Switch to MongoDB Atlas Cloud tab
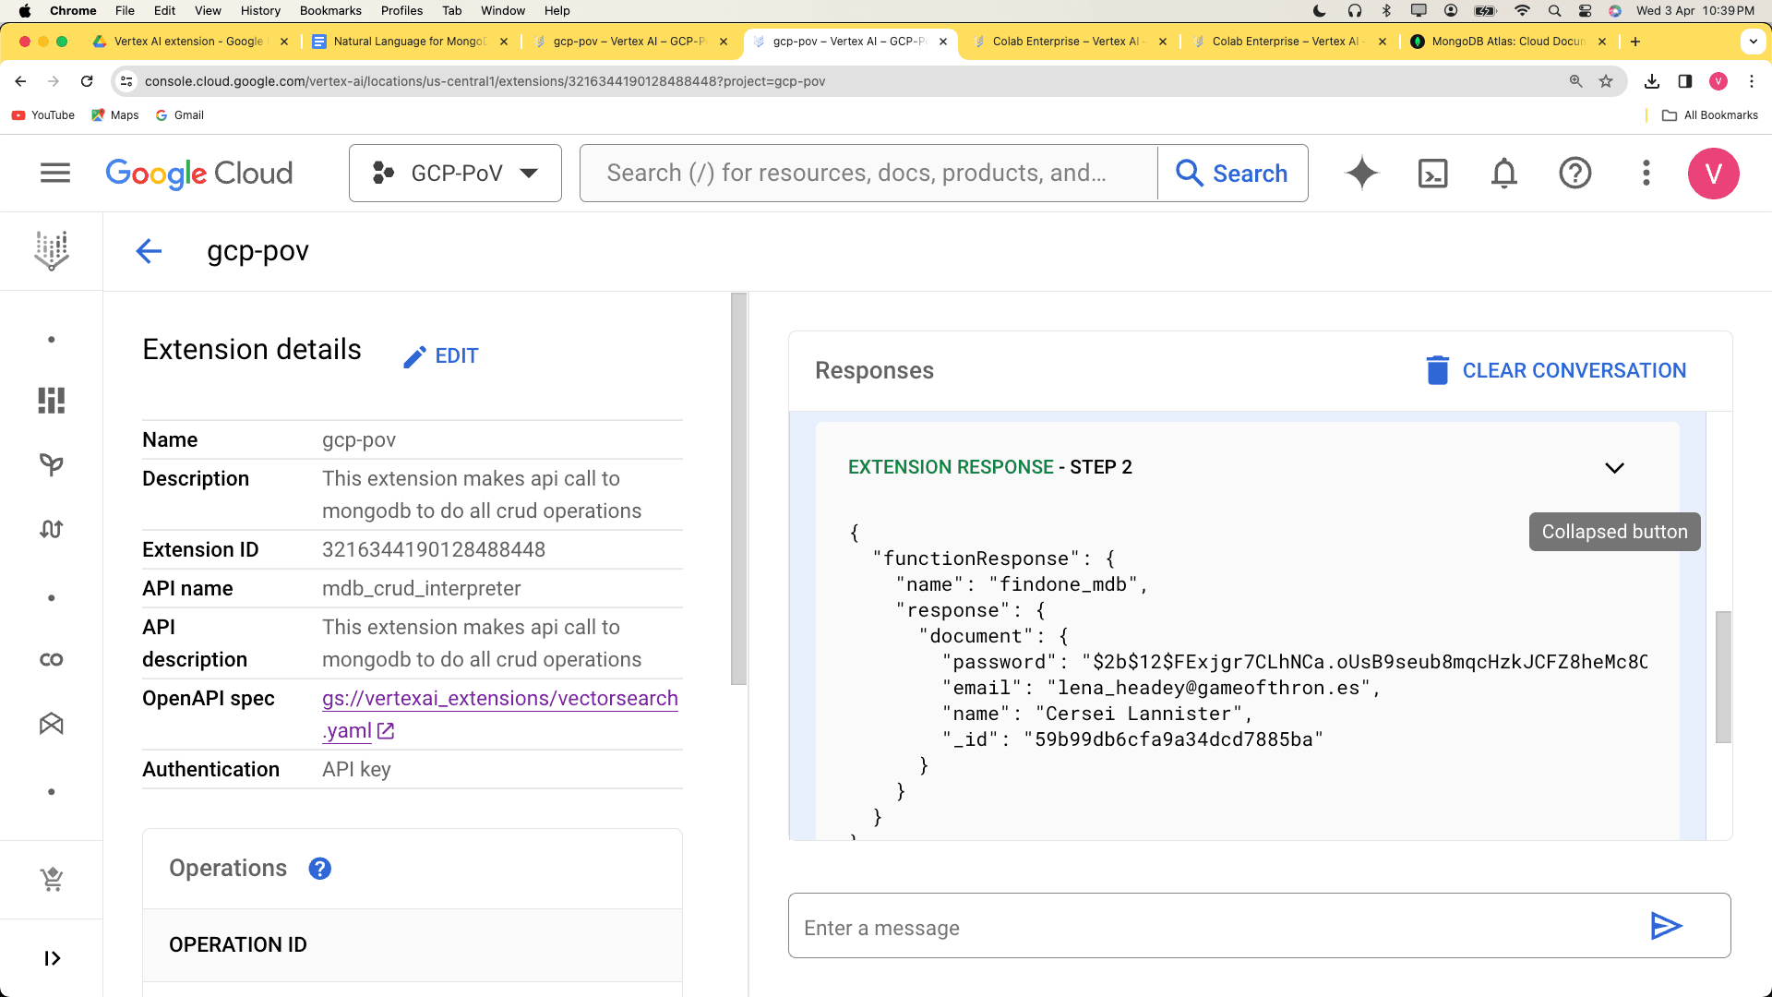This screenshot has height=997, width=1772. pyautogui.click(x=1509, y=42)
